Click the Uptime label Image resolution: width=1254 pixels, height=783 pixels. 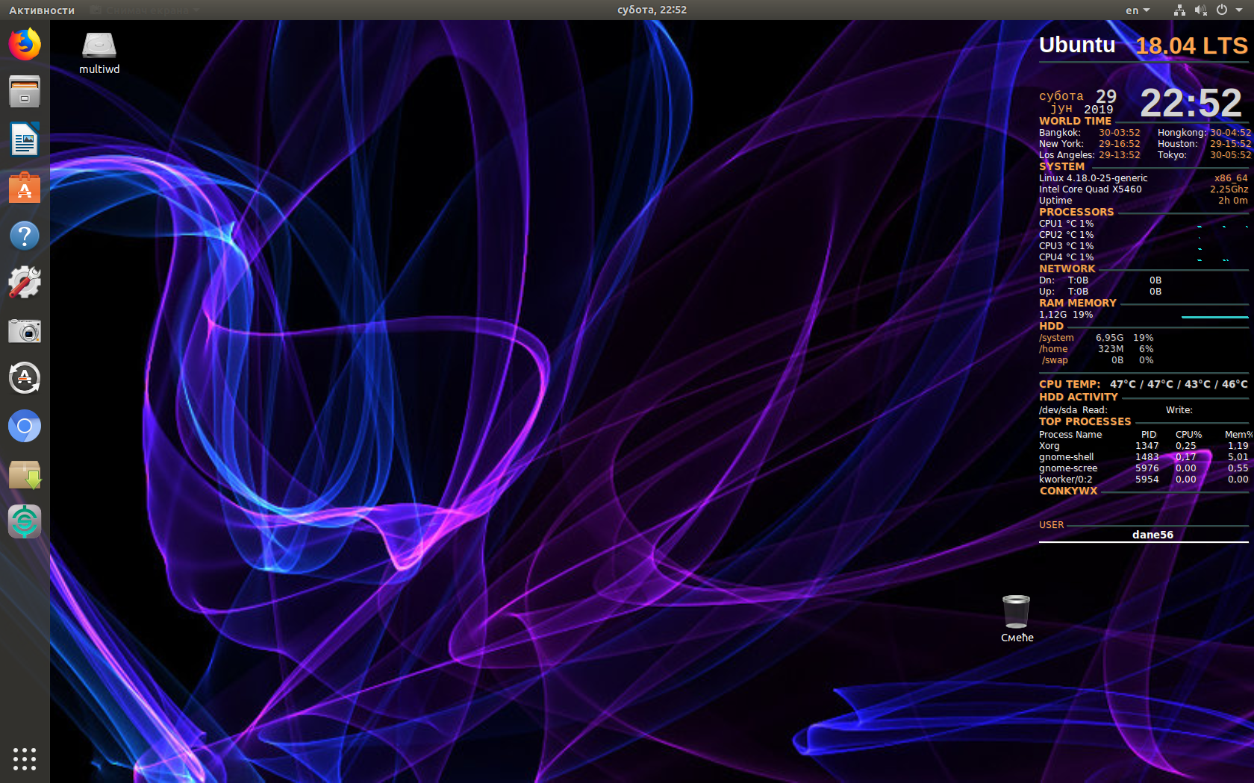[x=1055, y=201]
